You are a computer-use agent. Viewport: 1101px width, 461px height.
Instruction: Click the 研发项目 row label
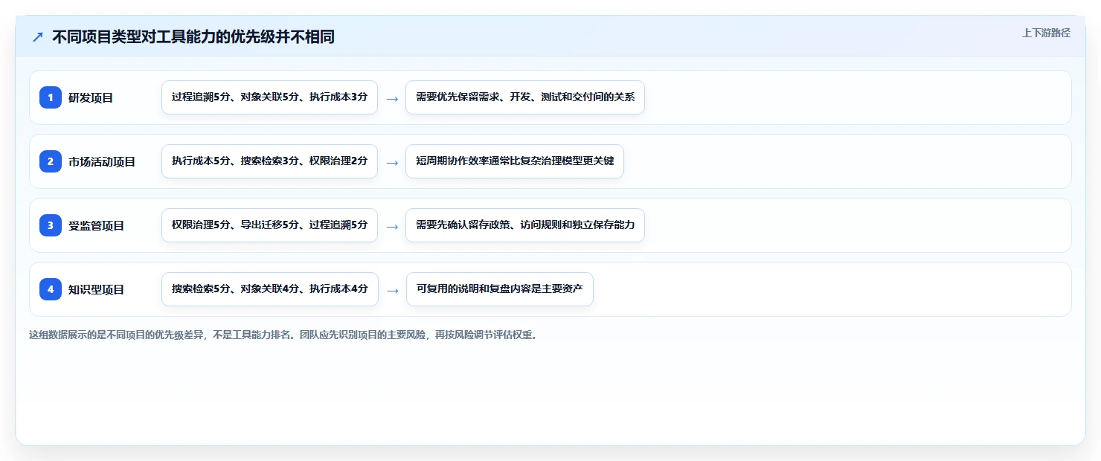coord(91,97)
